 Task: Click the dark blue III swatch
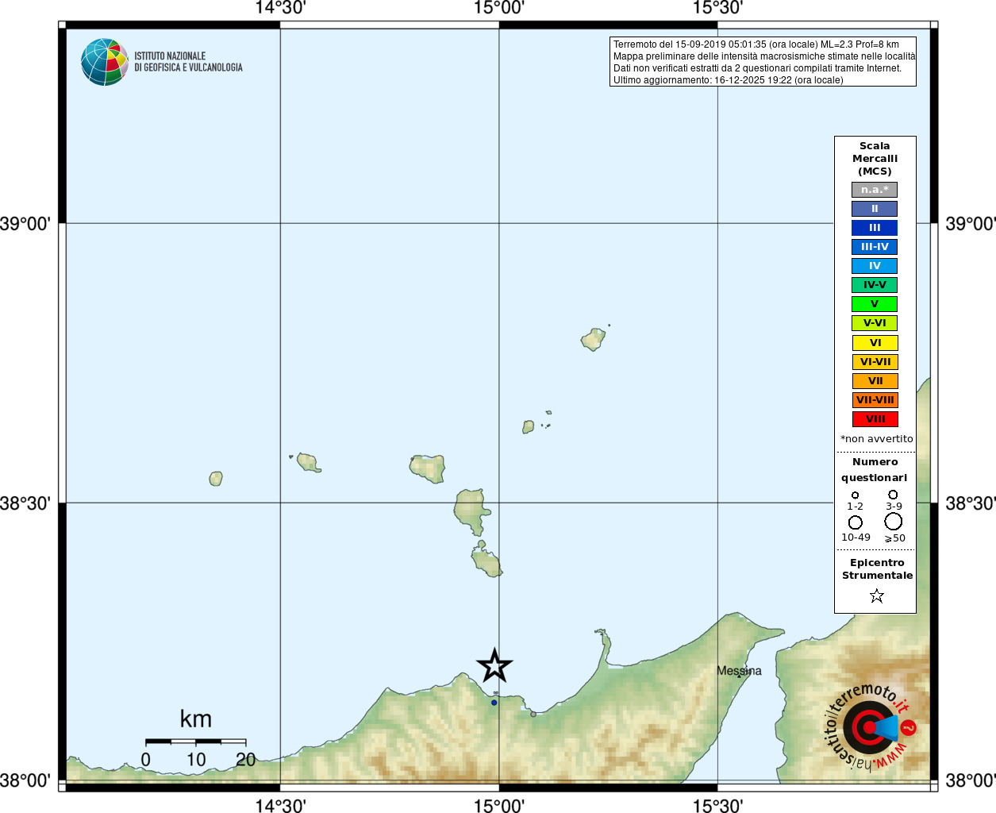coord(875,228)
